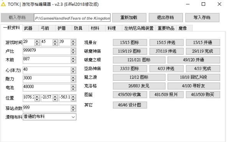Decrease 电池 with the down arrow
This screenshot has width=227, height=142.
73,90
